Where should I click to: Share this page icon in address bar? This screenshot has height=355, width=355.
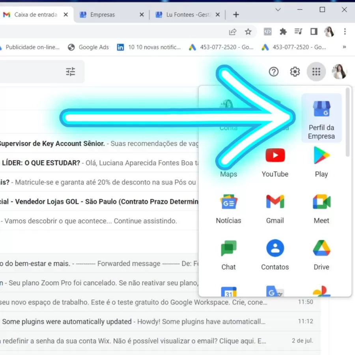click(x=232, y=32)
